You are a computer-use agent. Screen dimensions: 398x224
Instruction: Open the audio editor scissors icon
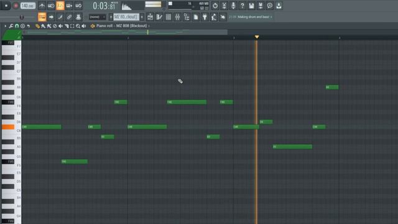(x=224, y=6)
